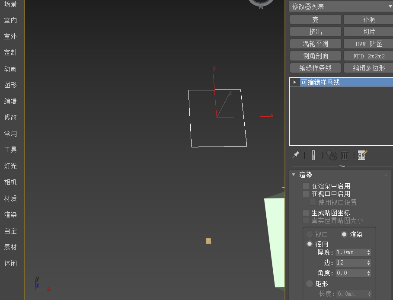
Task: Open the 室内 menu
Action: pos(10,20)
